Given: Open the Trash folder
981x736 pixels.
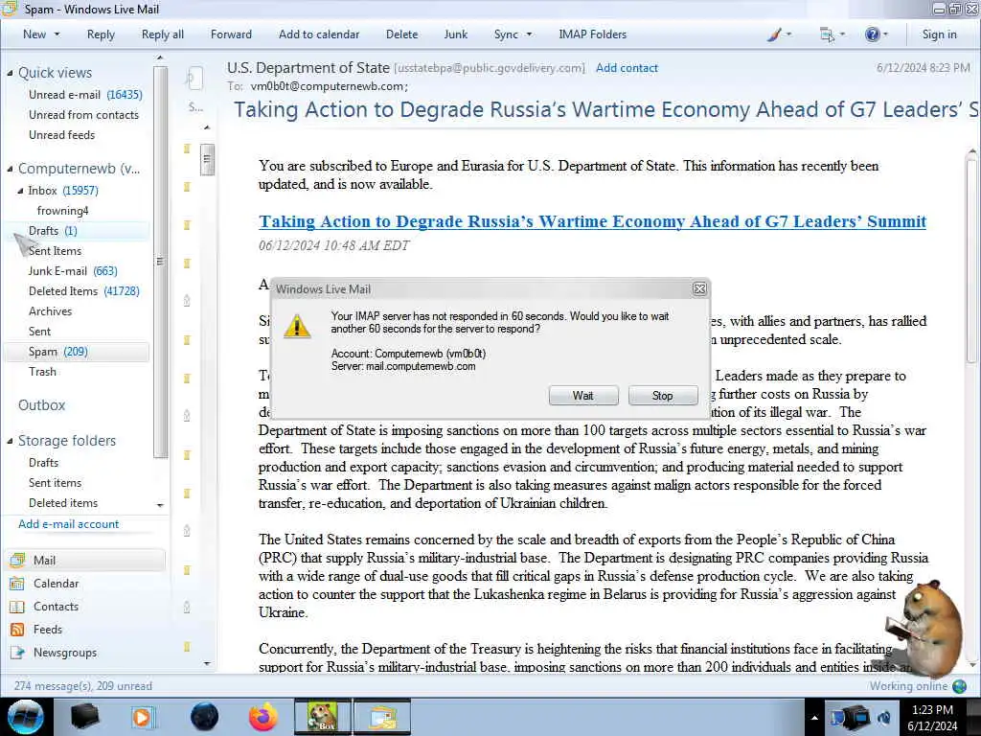Looking at the screenshot, I should coord(42,372).
